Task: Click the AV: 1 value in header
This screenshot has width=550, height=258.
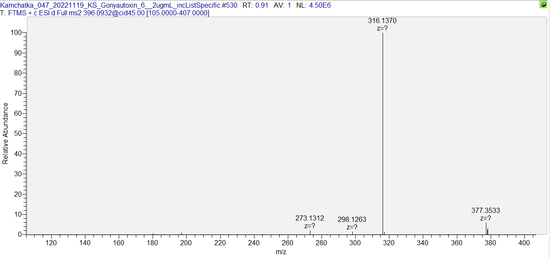Action: 282,6
